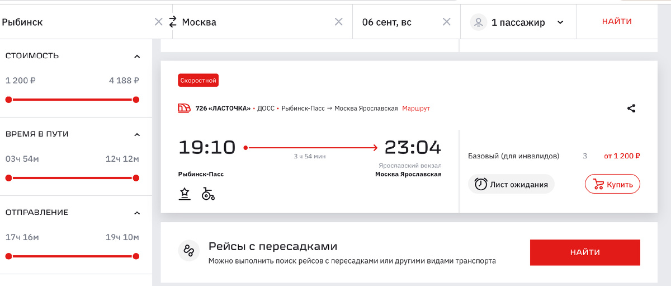The width and height of the screenshot is (671, 286).
Task: Clear the Рыбинск departure field
Action: pos(159,22)
